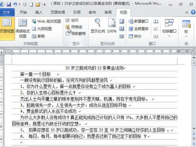Click the vertical scrollbar thumb

(194, 63)
